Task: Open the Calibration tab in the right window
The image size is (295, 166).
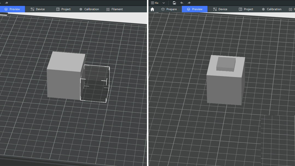Action: click(x=272, y=9)
